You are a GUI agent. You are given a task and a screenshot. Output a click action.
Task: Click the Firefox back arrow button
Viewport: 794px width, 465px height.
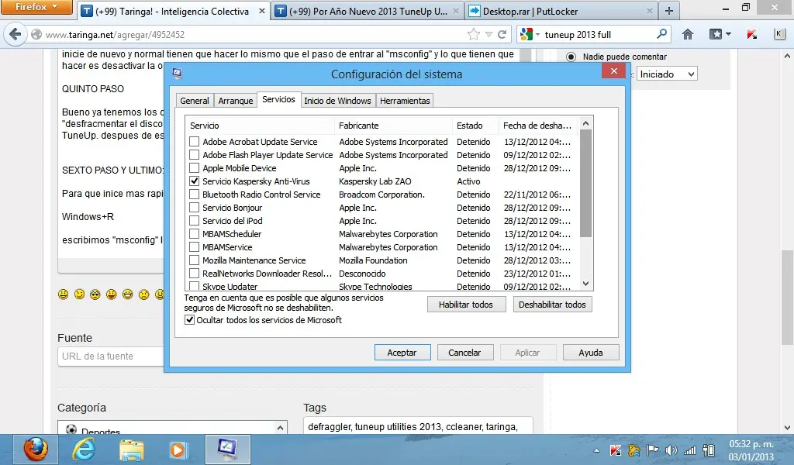coord(16,34)
